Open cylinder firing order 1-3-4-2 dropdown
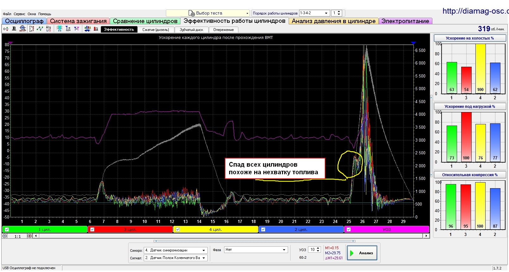 click(314, 13)
